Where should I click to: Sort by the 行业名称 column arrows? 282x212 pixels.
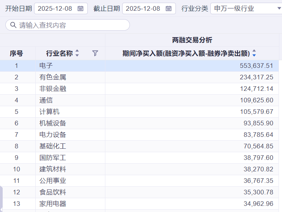pyautogui.click(x=77, y=53)
